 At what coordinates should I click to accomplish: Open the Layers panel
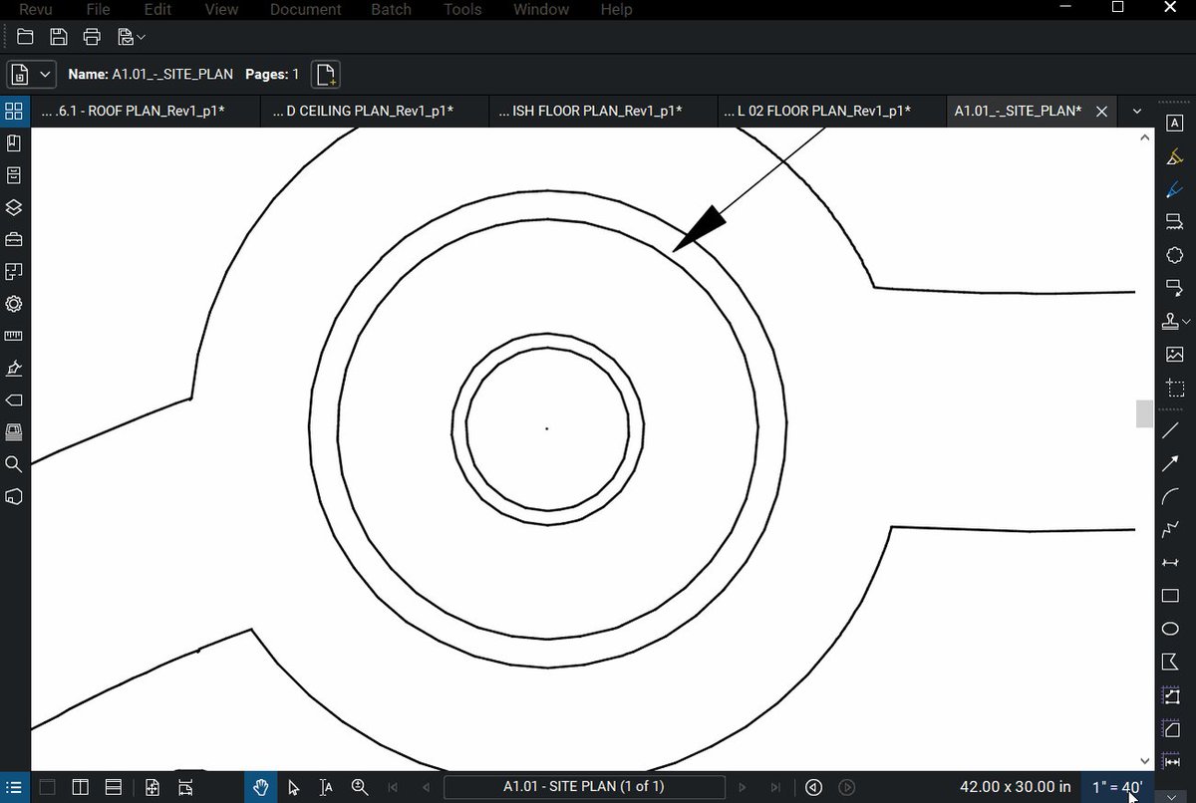click(14, 207)
